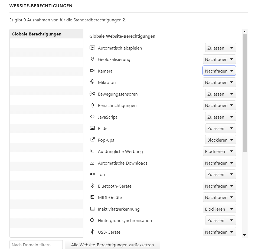Open the Inaktivitätserkennung permission dropdown

(x=219, y=209)
